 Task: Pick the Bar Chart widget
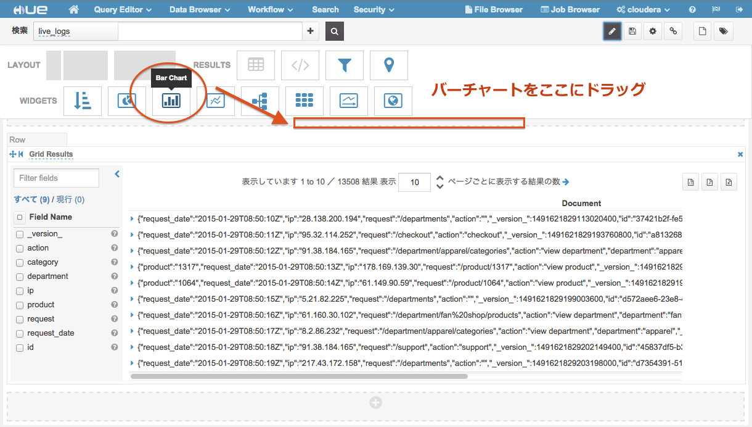[171, 101]
